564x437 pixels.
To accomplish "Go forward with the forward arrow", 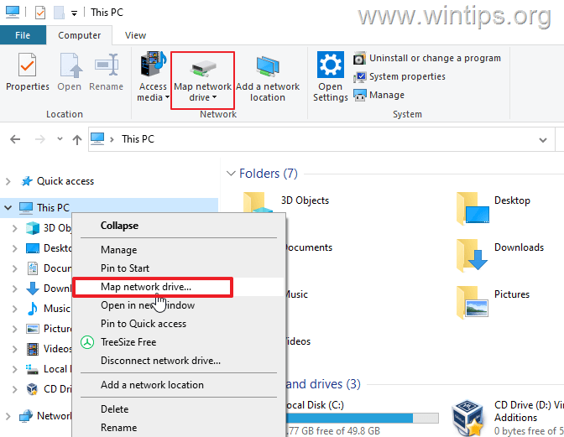I will coord(40,139).
